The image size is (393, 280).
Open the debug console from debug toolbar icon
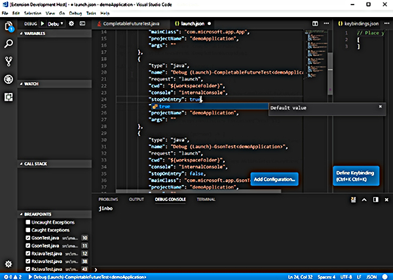[x=83, y=24]
